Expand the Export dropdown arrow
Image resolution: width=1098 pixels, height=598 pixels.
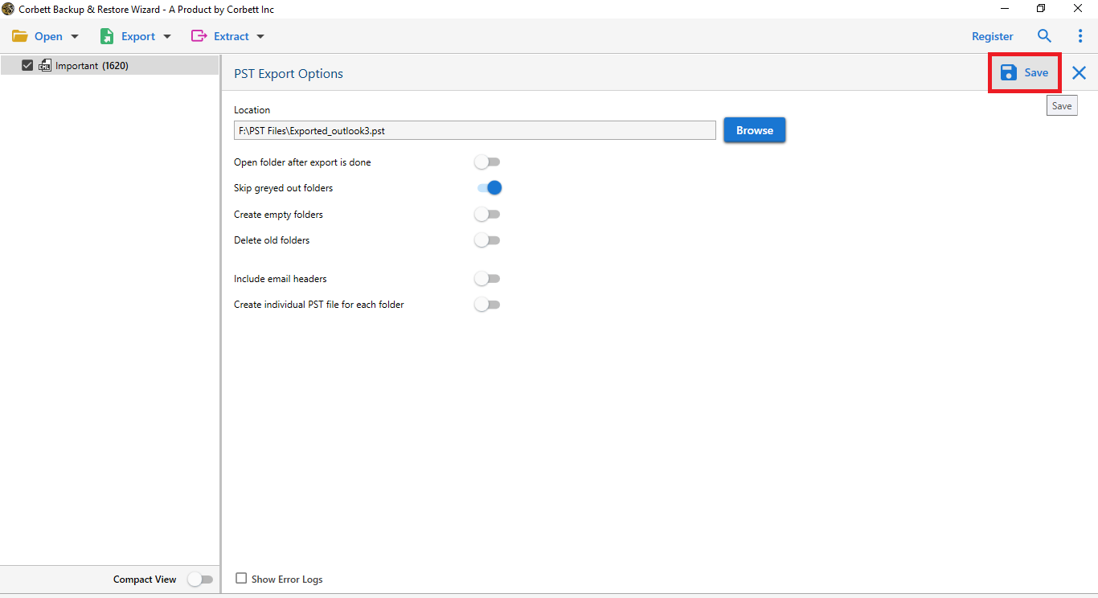pos(167,36)
